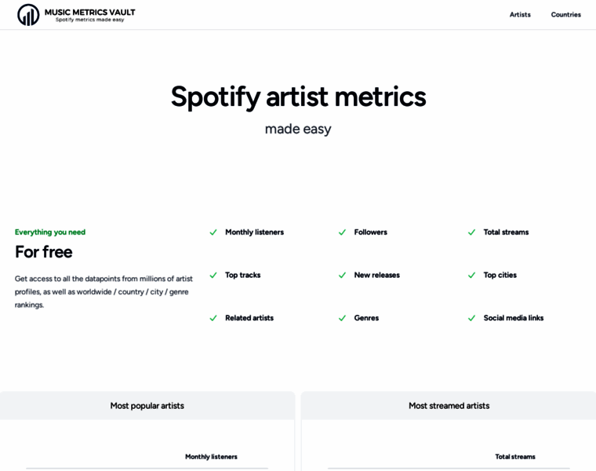Select the 'New releases' feature text
This screenshot has height=471, width=596.
376,275
